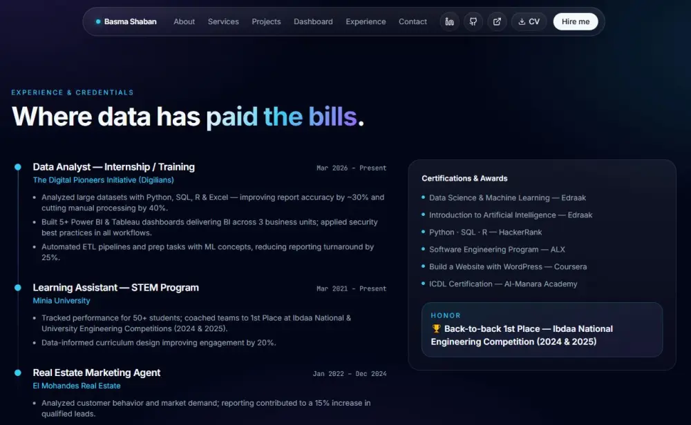Click 'Software Engineering Program — ALX' item

497,249
